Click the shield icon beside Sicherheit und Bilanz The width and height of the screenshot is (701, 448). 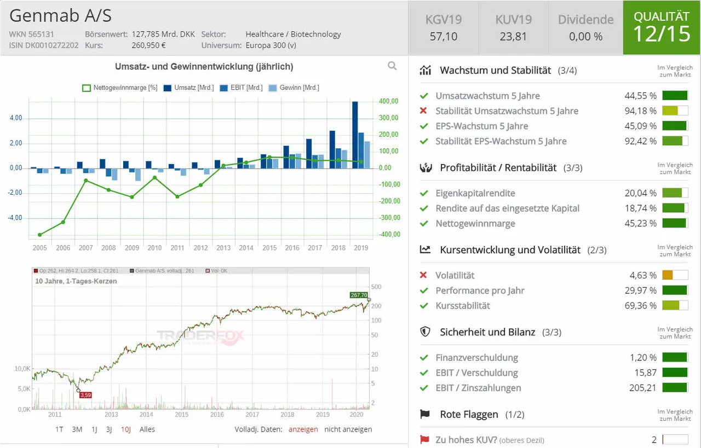point(425,331)
